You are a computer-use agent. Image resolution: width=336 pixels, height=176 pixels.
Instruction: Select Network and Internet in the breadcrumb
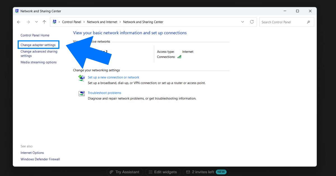tap(102, 22)
